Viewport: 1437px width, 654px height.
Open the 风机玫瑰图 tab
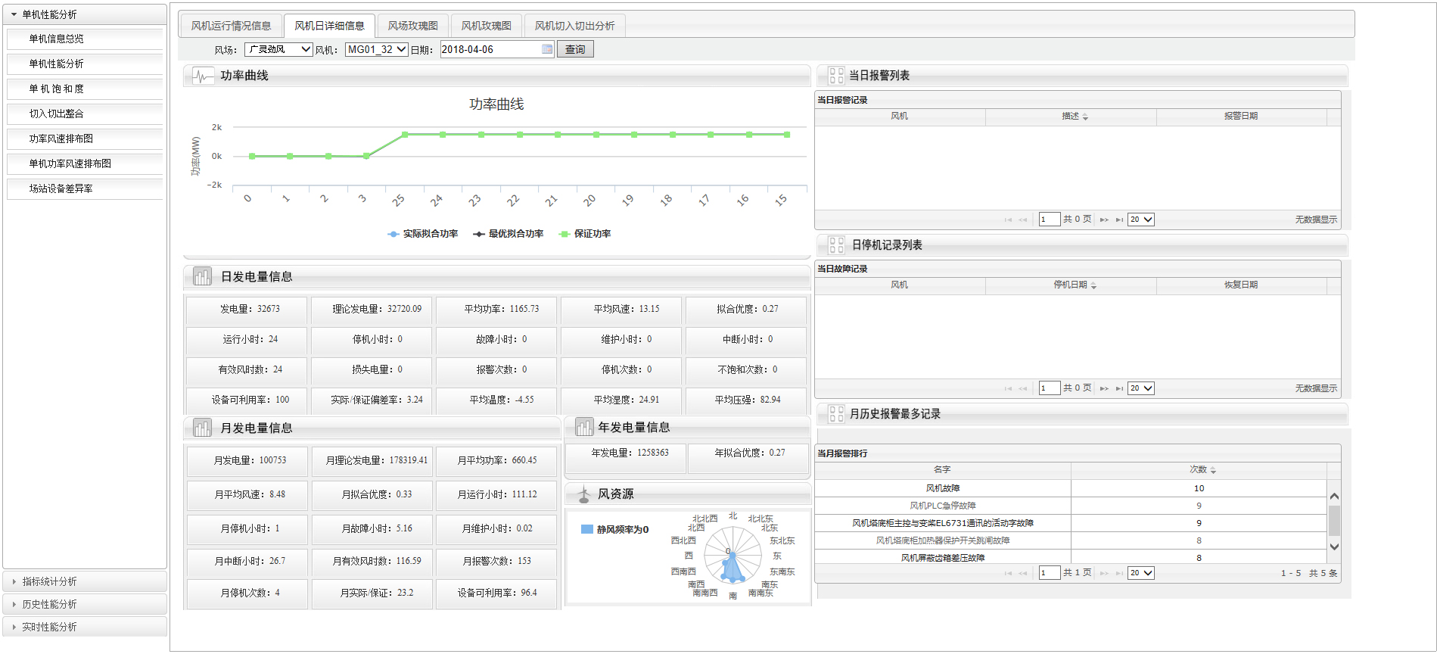487,26
